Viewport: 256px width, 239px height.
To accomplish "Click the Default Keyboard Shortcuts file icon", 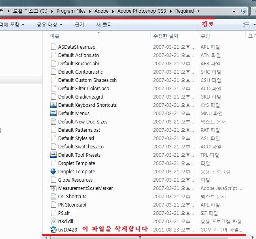I will click(53, 105).
